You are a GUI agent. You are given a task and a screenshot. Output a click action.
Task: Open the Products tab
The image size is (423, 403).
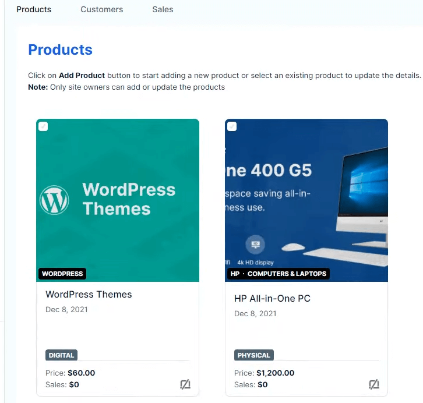click(34, 9)
